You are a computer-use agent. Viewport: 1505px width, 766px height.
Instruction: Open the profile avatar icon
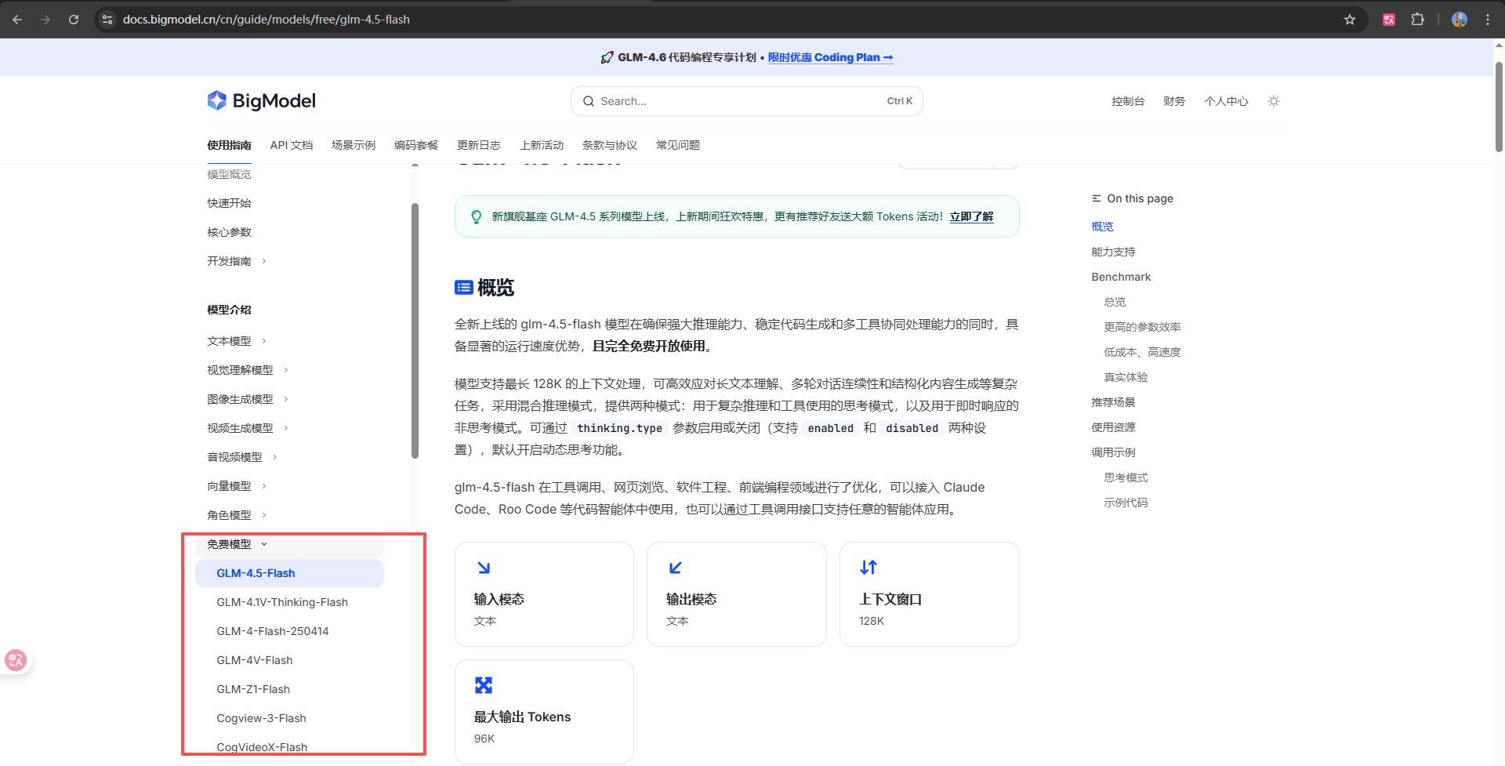pos(1460,20)
